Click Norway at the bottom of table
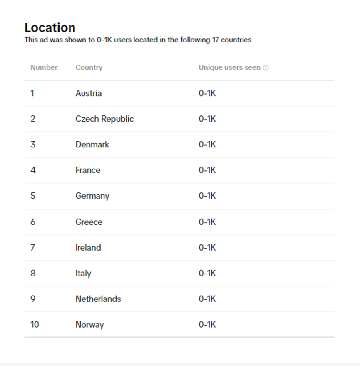The image size is (360, 366). click(89, 325)
